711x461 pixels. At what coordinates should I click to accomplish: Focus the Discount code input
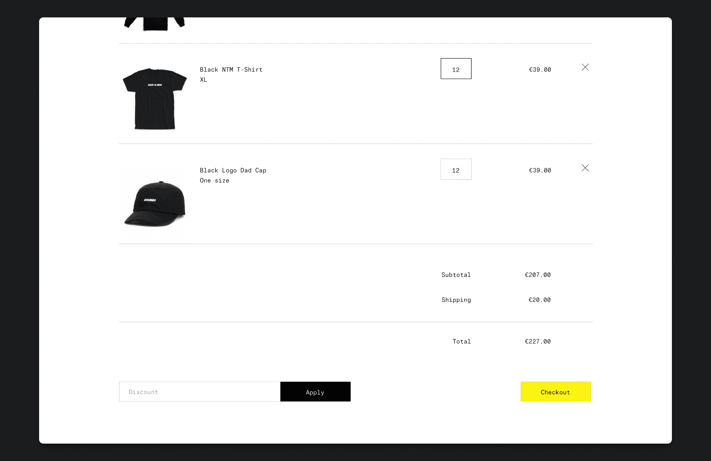pos(199,392)
